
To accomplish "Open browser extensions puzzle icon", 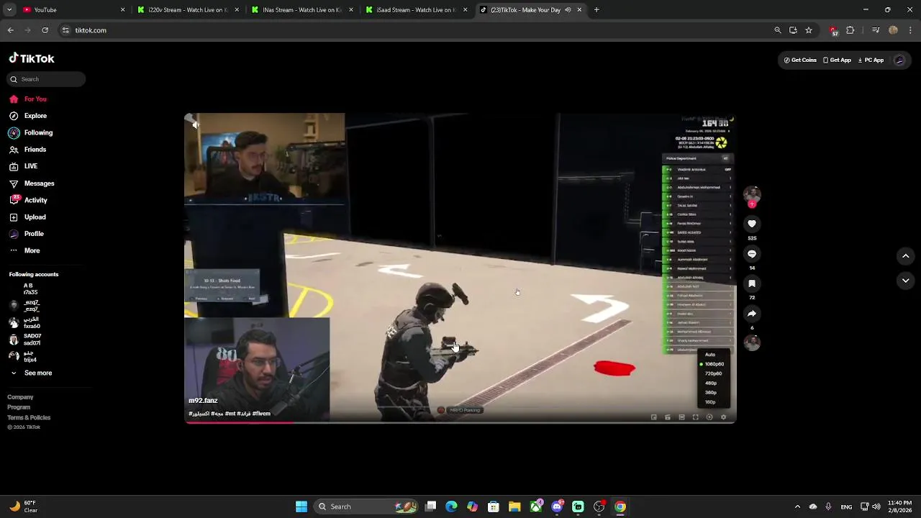I will [850, 30].
